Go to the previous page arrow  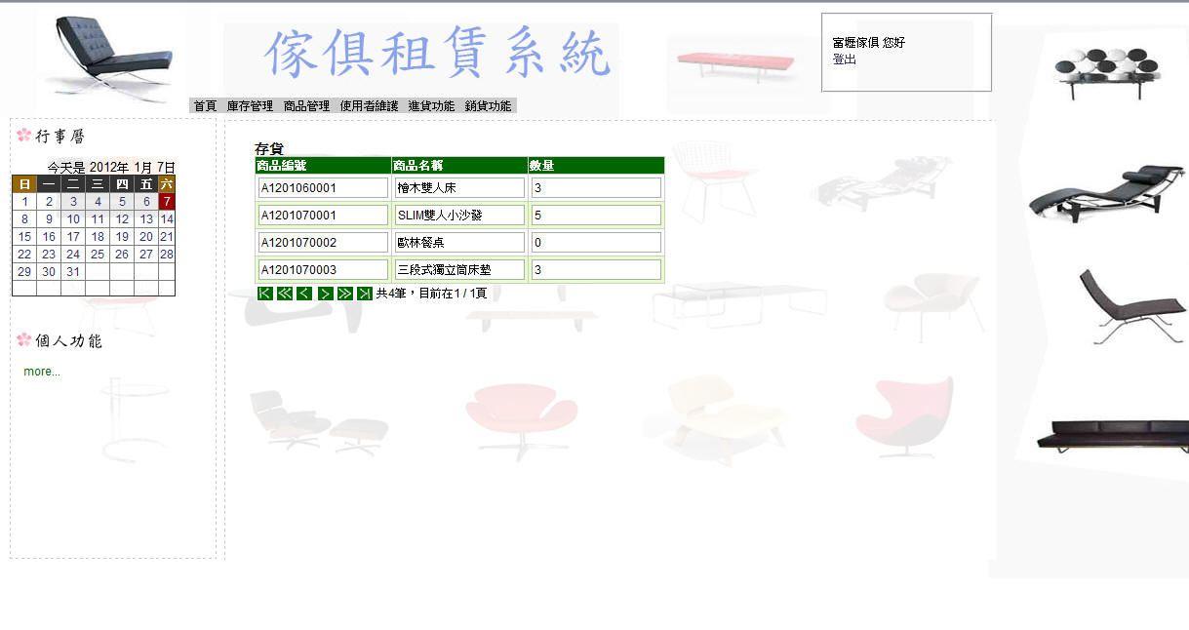pos(304,294)
